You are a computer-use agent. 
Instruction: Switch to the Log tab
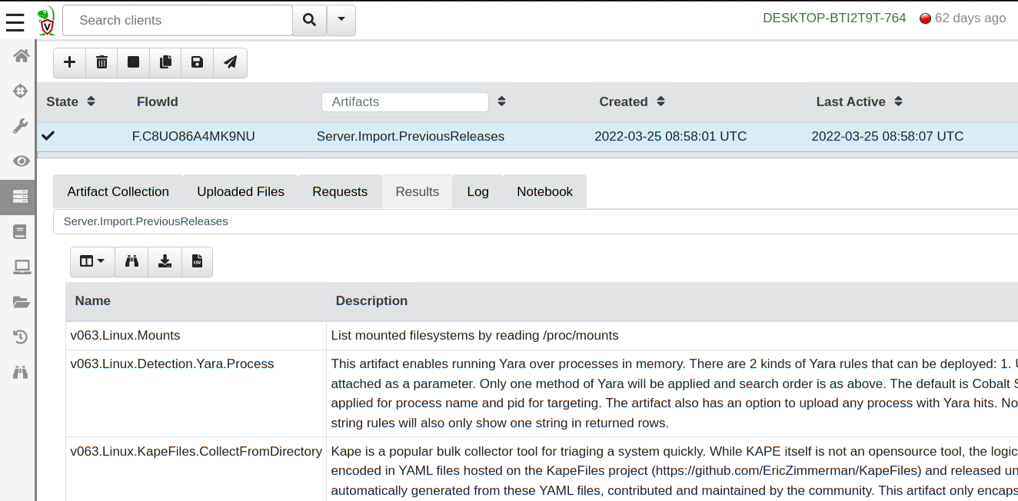pyautogui.click(x=477, y=191)
